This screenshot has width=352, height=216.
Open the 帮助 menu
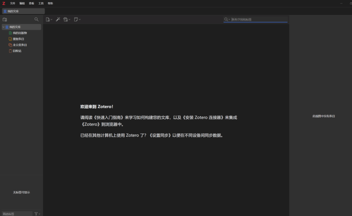coord(50,3)
